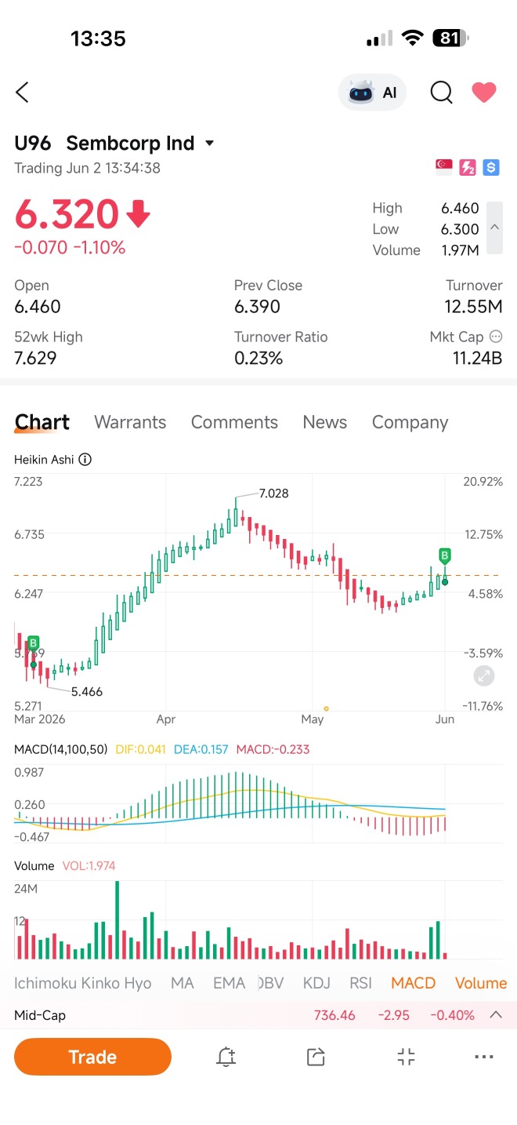Open the Mkt Cap options icon
Viewport: 517px width, 1125px height.
coord(496,337)
